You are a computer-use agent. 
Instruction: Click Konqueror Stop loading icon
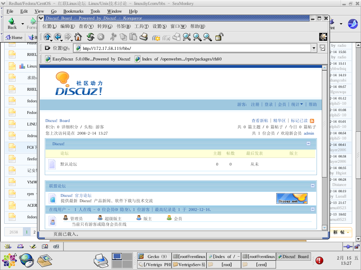[100, 37]
